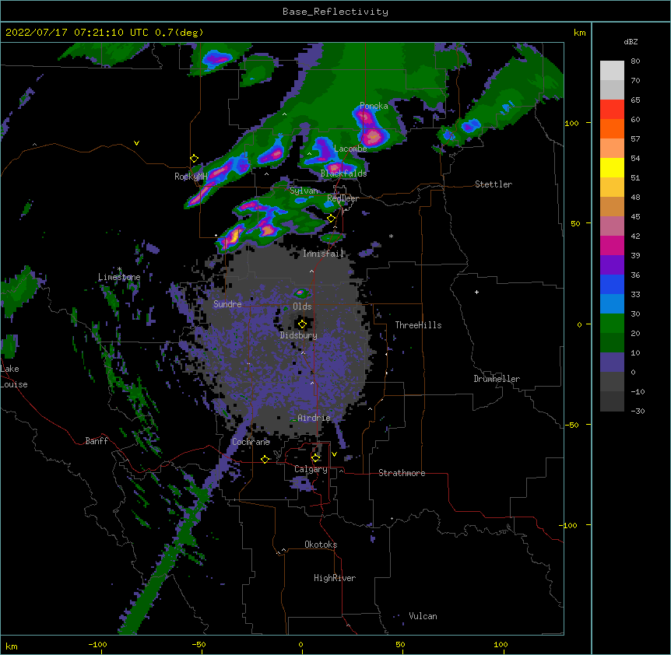Click the Ponoka city label
The width and height of the screenshot is (671, 655).
coord(374,106)
